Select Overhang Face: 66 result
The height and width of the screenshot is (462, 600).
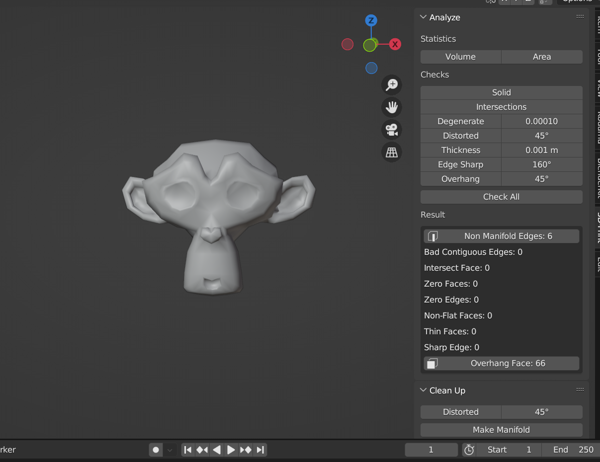pos(502,363)
